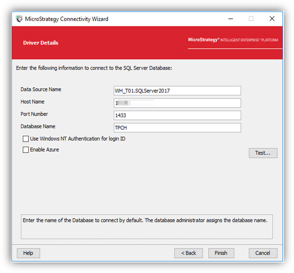
Task: Close the Connectivity Wizard window
Action: click(x=272, y=19)
